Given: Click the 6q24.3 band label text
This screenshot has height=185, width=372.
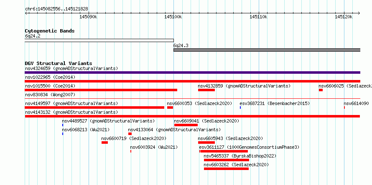Looking at the screenshot, I should (x=181, y=46).
